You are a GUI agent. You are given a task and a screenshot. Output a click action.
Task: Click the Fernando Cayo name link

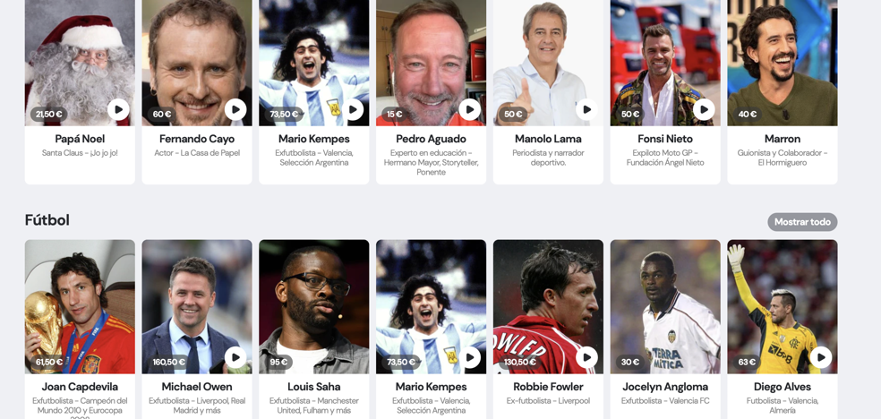[197, 139]
